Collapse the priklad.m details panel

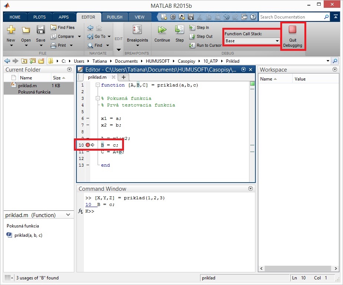click(x=68, y=215)
